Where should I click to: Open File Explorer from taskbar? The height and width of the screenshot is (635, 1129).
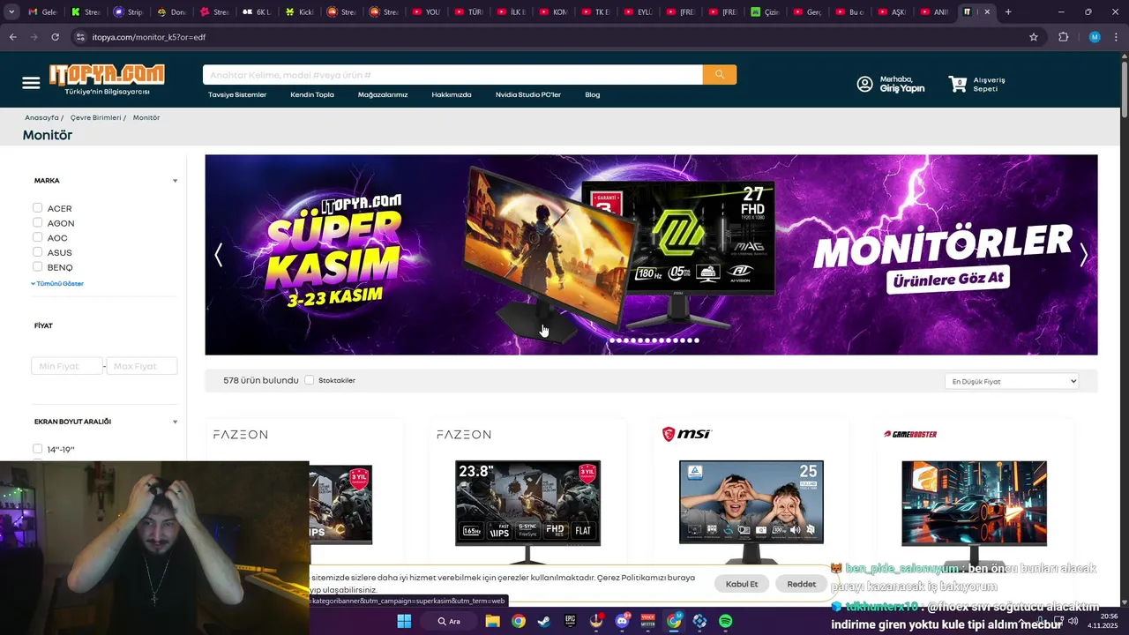tap(493, 621)
